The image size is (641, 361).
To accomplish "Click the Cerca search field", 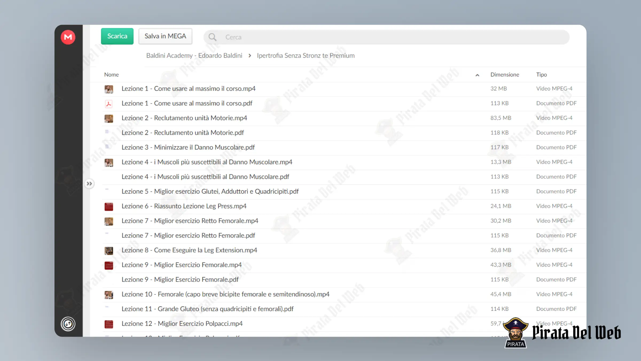I will pos(386,37).
